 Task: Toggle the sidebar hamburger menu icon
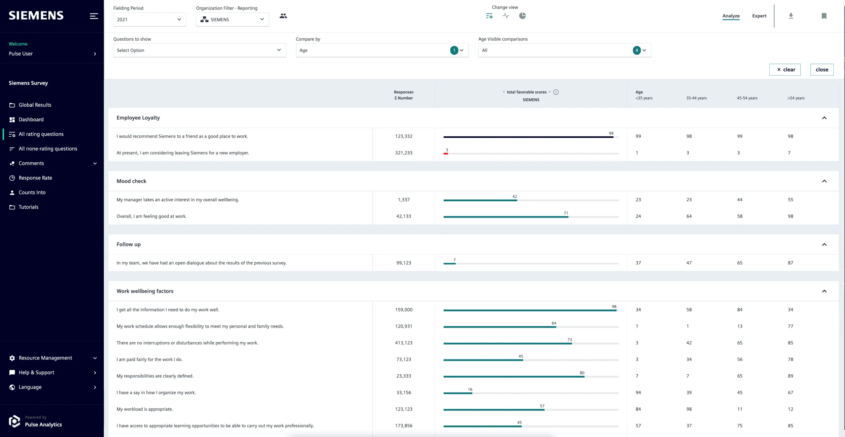pyautogui.click(x=94, y=16)
